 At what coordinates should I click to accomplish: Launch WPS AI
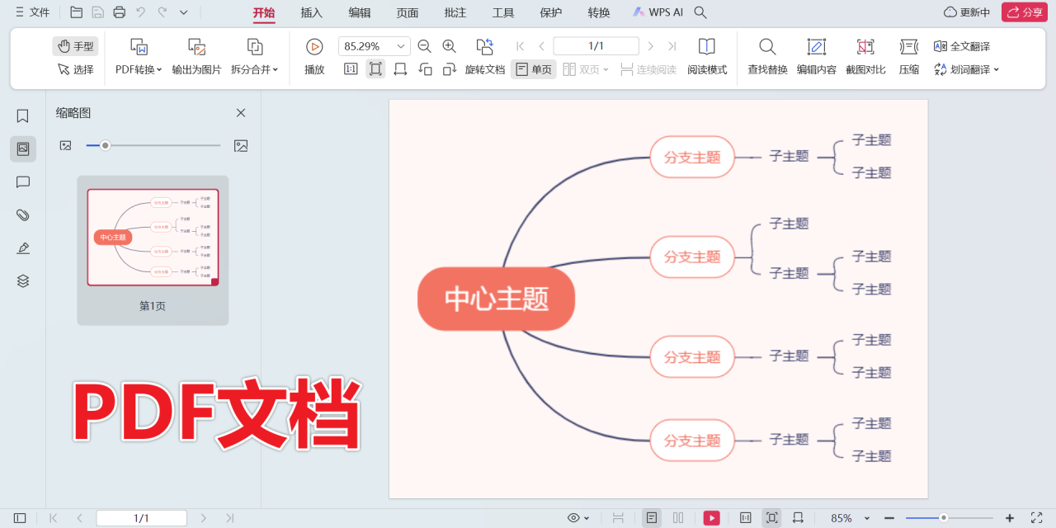point(658,12)
